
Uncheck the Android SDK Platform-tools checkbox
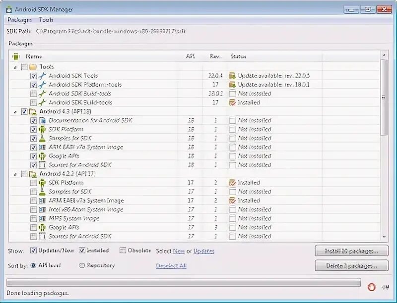(x=33, y=85)
